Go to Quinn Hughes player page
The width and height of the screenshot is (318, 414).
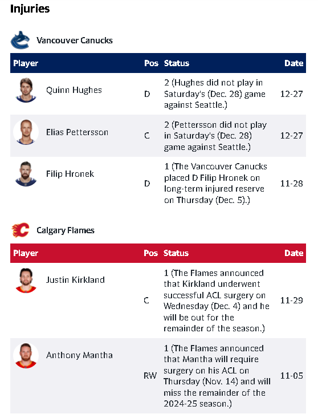[74, 90]
